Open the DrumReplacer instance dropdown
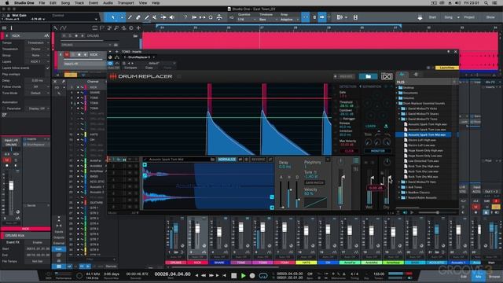The width and height of the screenshot is (503, 283). (139, 57)
